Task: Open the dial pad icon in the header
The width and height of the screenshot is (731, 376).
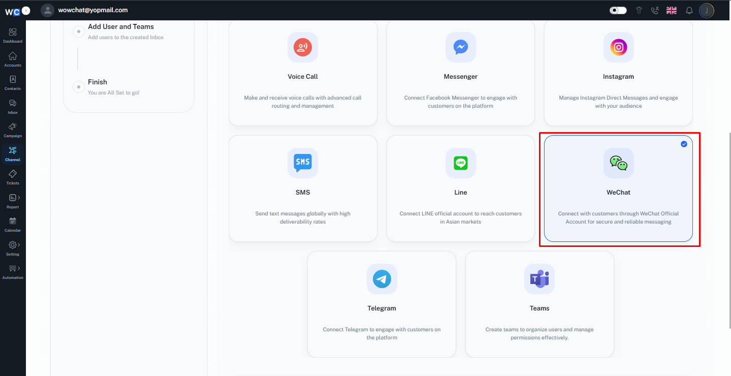Action: click(x=639, y=10)
